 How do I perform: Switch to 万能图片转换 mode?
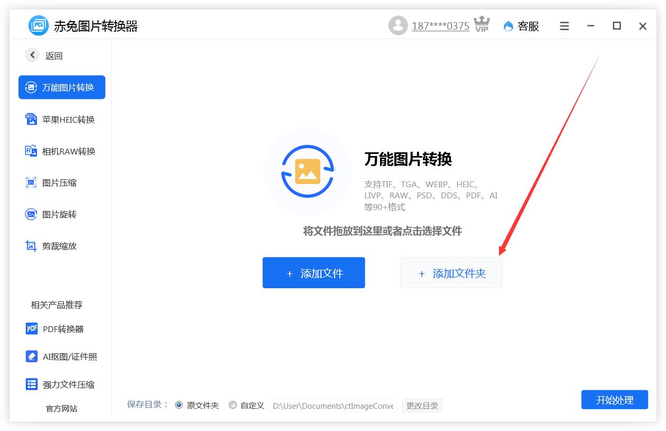62,87
